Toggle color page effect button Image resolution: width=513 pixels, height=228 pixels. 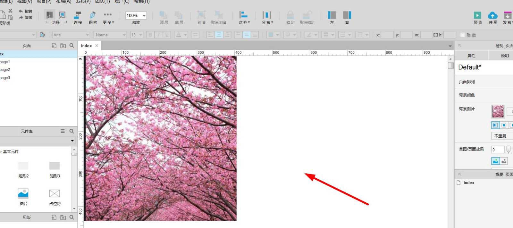(x=495, y=161)
